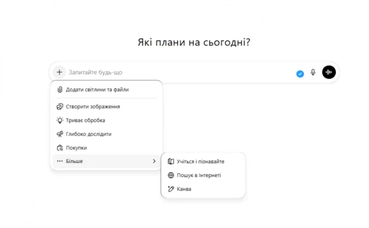Click the telescope deep research icon
The height and width of the screenshot is (228, 369).
tap(59, 134)
